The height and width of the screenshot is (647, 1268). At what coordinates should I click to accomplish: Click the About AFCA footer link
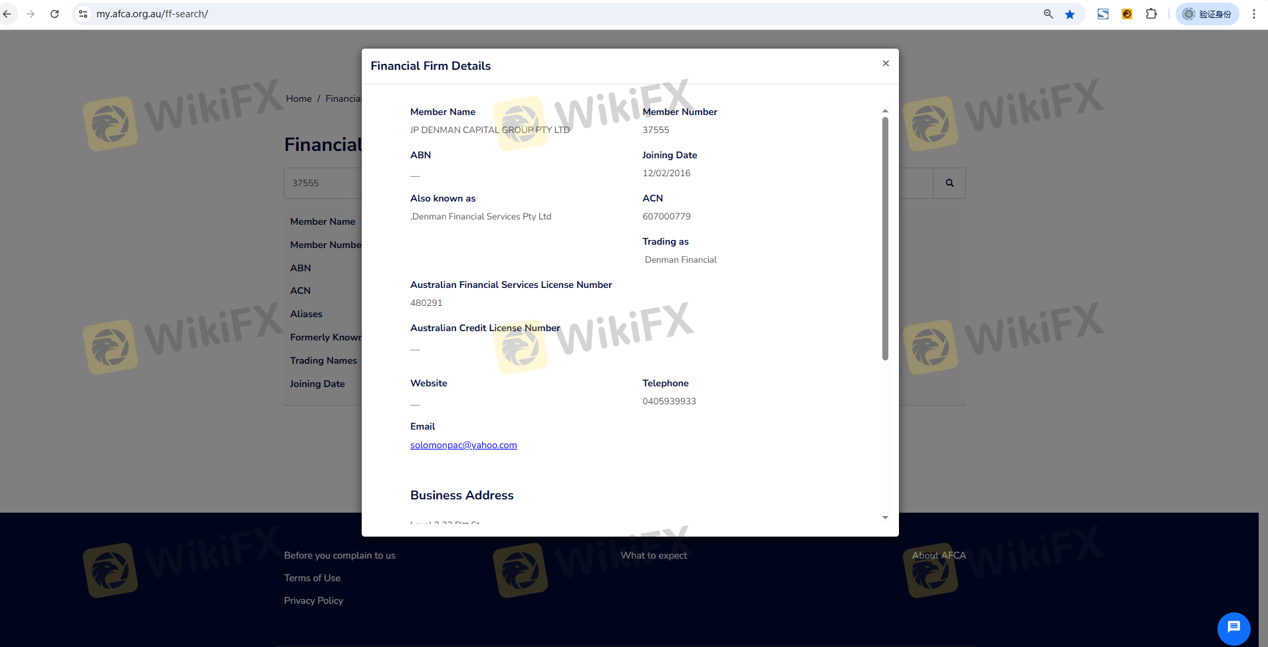point(938,555)
